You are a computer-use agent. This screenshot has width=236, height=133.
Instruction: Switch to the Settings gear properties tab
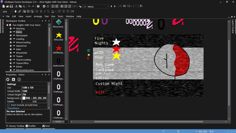(x=8, y=79)
